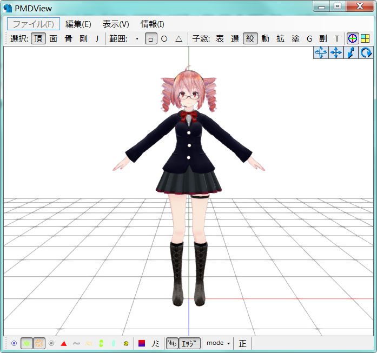Toggle the green capsule rigid body icon

pos(101,343)
